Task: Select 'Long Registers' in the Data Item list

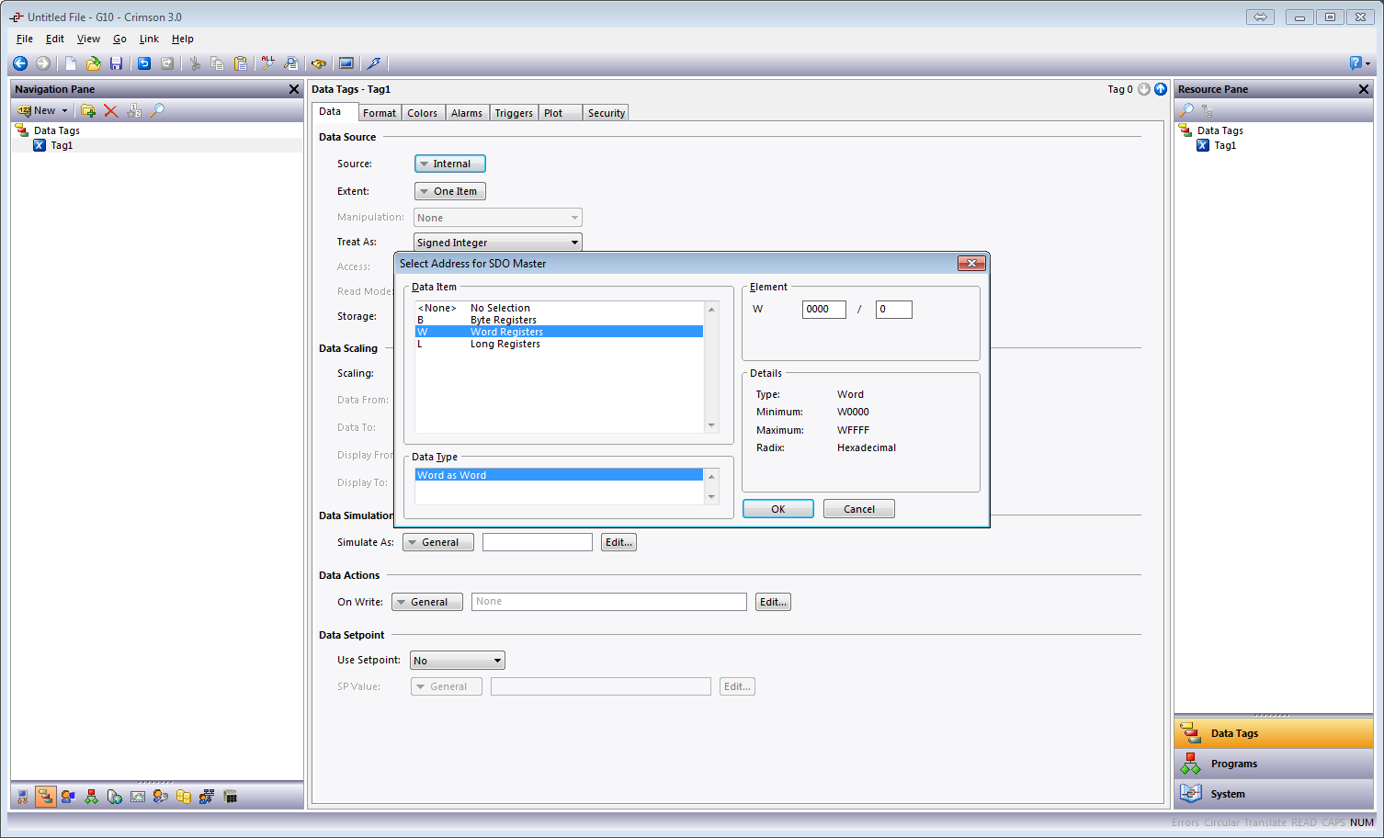Action: coord(559,344)
